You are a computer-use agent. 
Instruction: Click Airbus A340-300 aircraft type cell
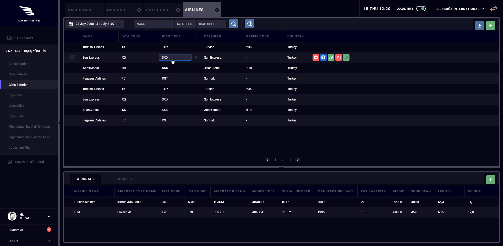click(x=129, y=202)
